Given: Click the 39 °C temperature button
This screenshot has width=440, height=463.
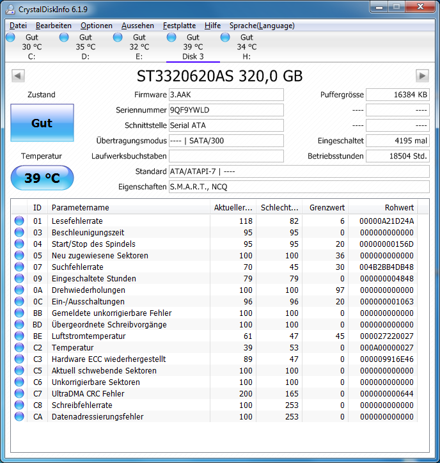Looking at the screenshot, I should [42, 178].
